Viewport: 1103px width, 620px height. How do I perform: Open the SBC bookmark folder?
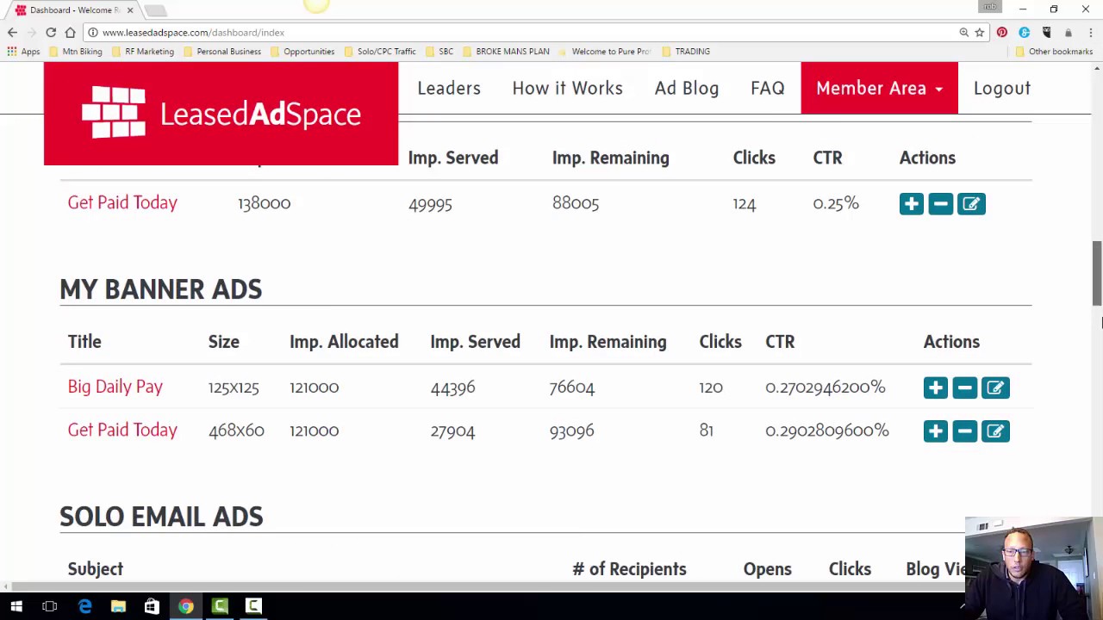tap(439, 52)
